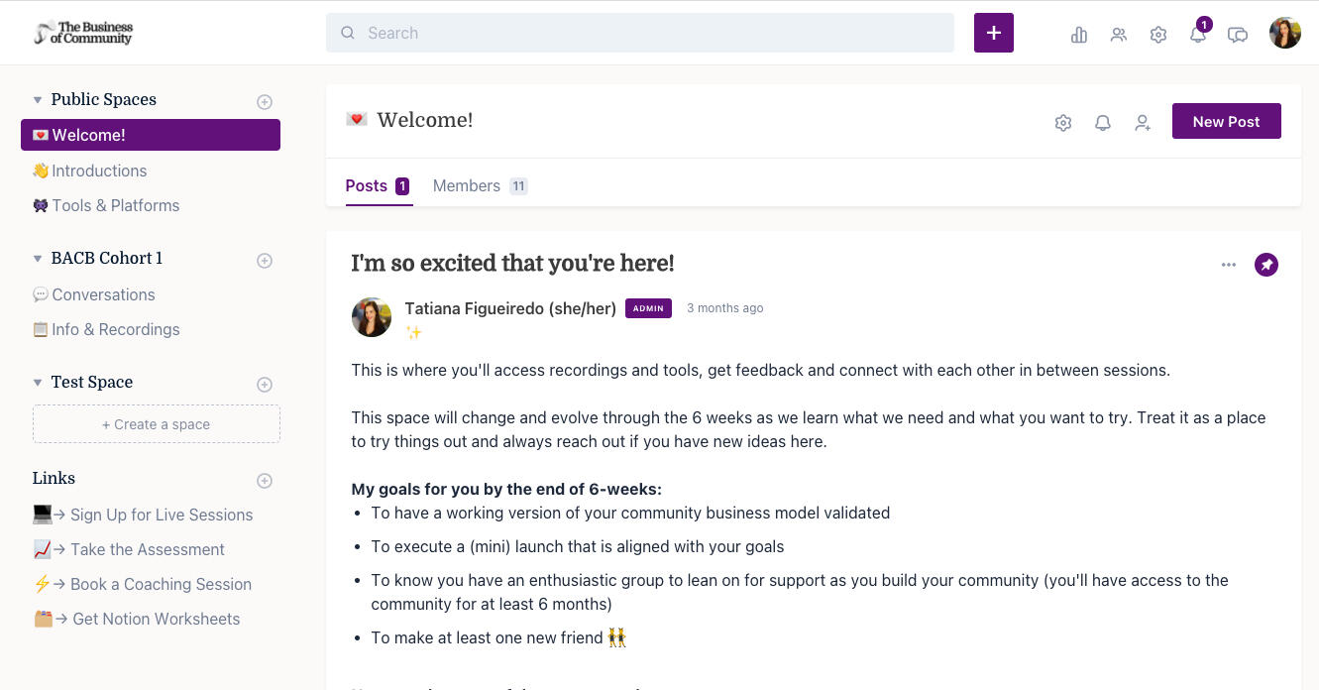Open the Book a Coaching Session link
This screenshot has height=690, width=1319.
(160, 584)
